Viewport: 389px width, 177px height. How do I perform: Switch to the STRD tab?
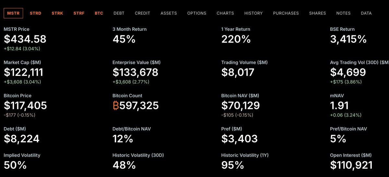click(35, 13)
